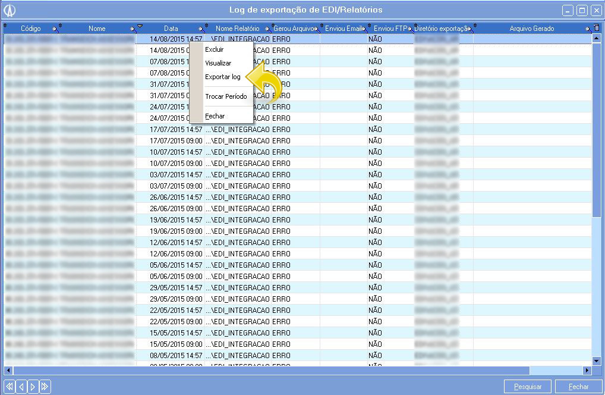Select Visualizar in the context menu
This screenshot has height=395, width=605.
pos(218,63)
